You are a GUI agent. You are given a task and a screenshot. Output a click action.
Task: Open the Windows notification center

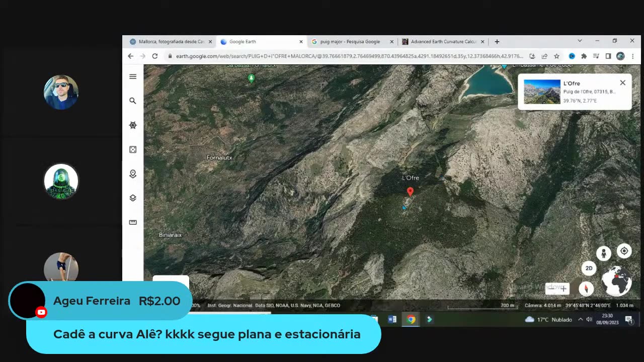pos(628,319)
